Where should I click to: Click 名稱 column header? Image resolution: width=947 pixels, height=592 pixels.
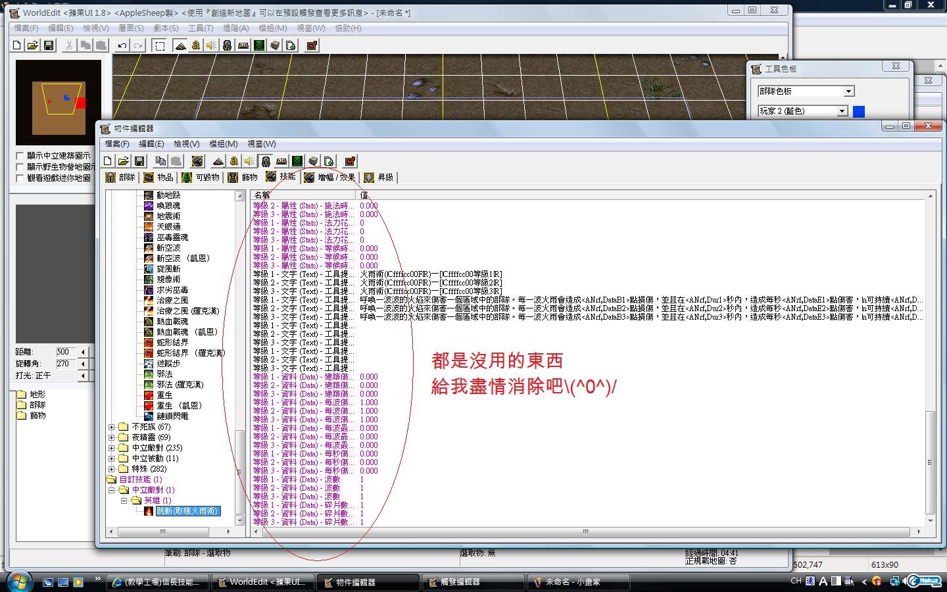pyautogui.click(x=303, y=195)
